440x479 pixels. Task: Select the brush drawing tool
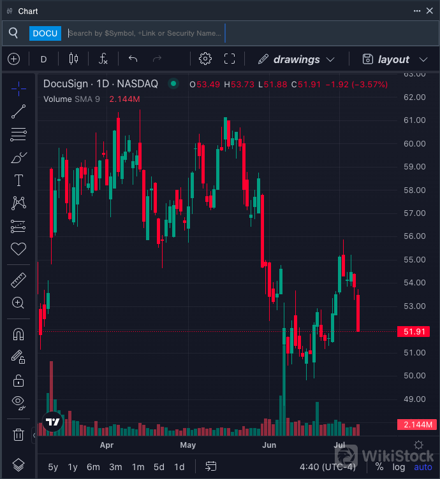[18, 157]
